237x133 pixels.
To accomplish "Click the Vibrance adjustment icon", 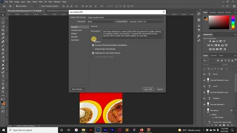I will (x=224, y=41).
